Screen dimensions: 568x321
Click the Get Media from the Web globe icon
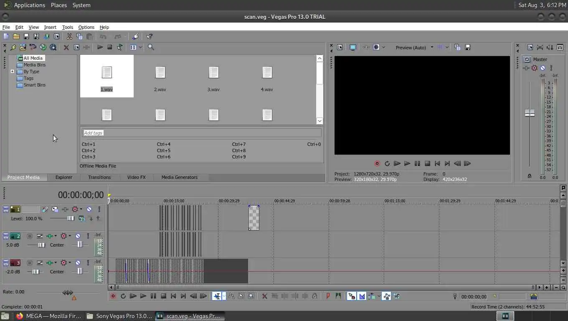(x=43, y=47)
